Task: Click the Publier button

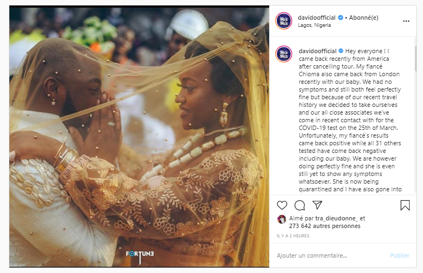Action: (399, 255)
